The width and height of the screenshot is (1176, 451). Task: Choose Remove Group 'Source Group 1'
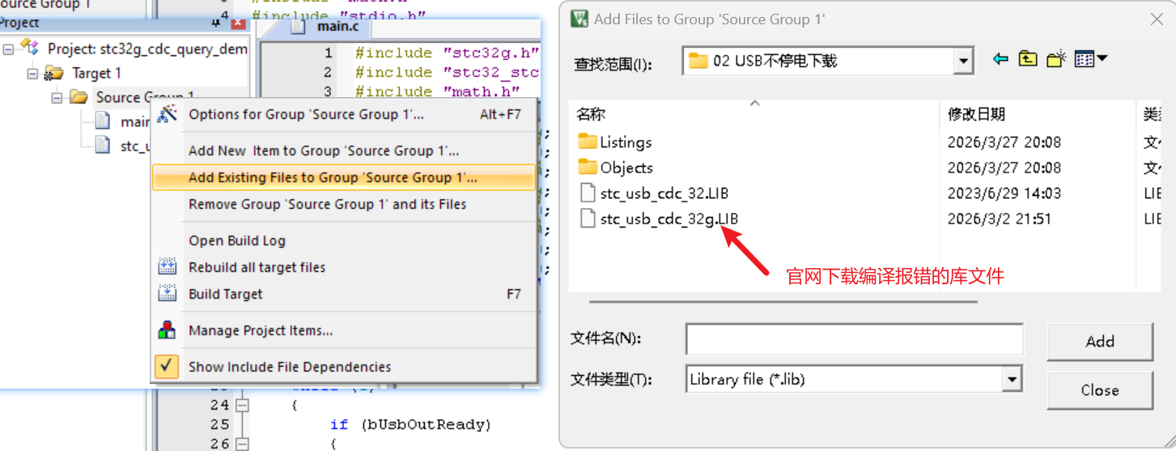pos(327,204)
